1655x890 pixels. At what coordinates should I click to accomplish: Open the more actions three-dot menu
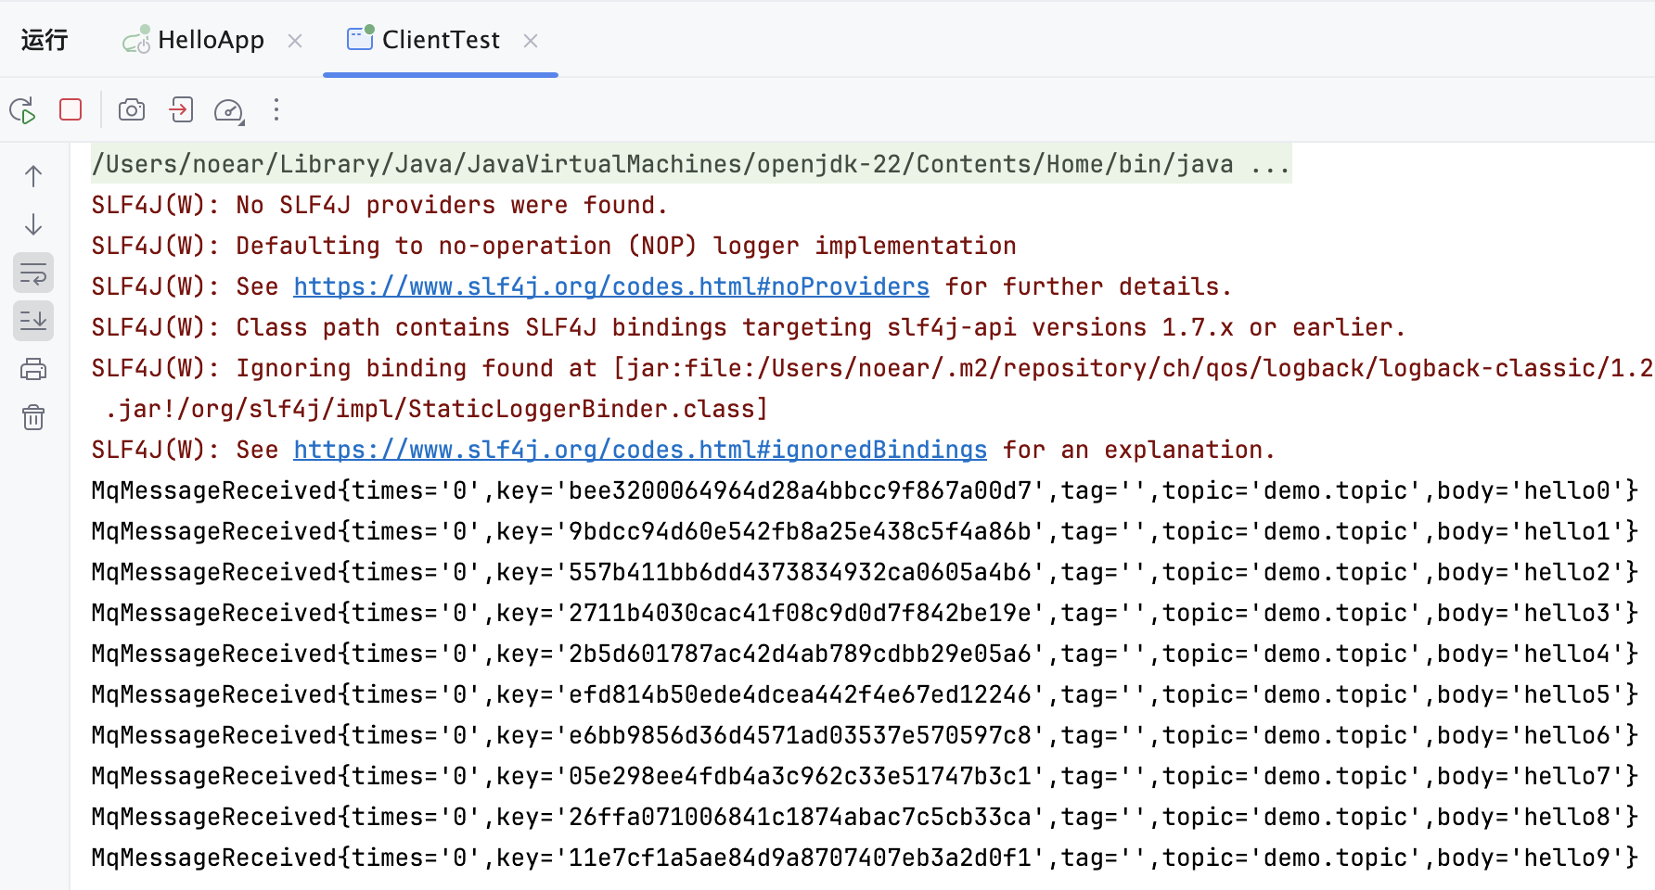pos(276,110)
